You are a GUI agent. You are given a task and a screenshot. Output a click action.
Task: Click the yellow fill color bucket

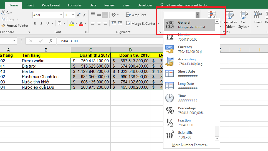72,23
